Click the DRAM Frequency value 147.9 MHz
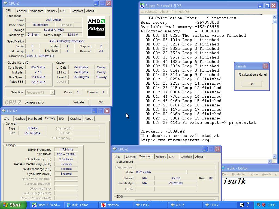Viewport: 279px width, 209px height. [x=66, y=149]
